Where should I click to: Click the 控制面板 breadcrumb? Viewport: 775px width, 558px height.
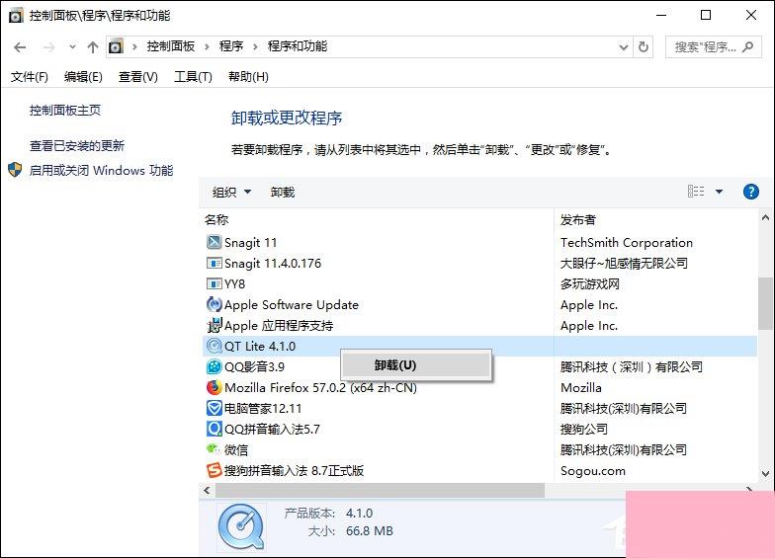tap(170, 46)
